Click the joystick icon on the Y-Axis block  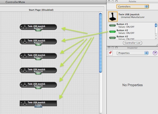coord(25,103)
